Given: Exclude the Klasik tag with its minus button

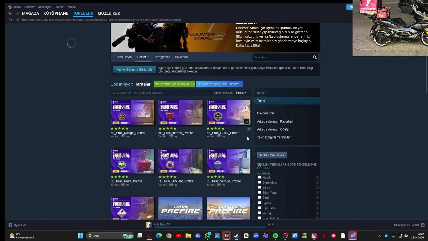Looking at the screenshot, I should coord(317,177).
